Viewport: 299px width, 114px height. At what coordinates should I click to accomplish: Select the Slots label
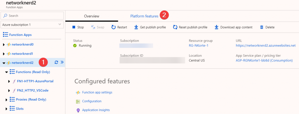click(20, 109)
